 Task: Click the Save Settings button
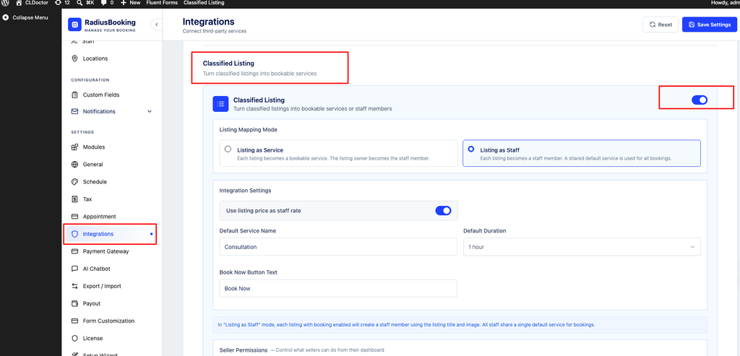710,25
